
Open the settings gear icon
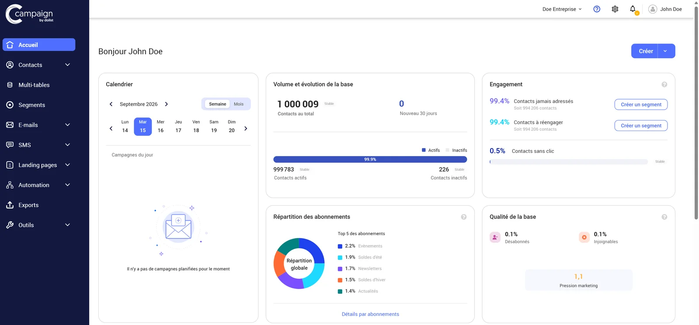point(615,9)
